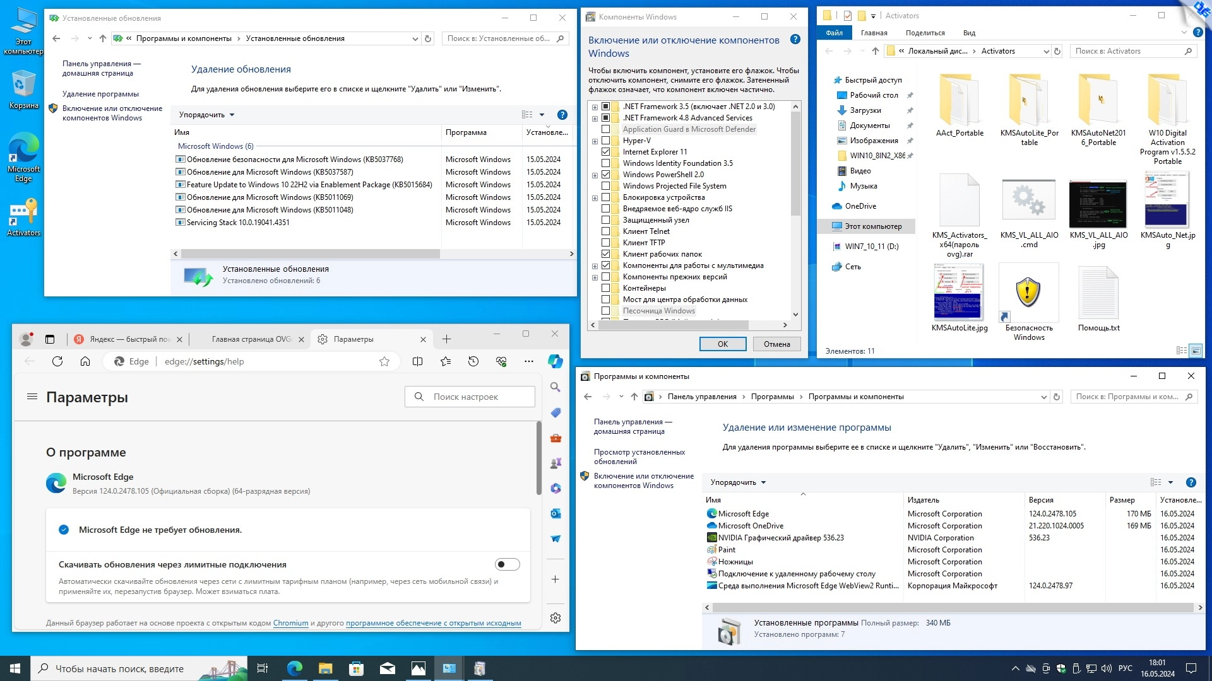Open Edge sidebar settings gear icon

coord(555,618)
